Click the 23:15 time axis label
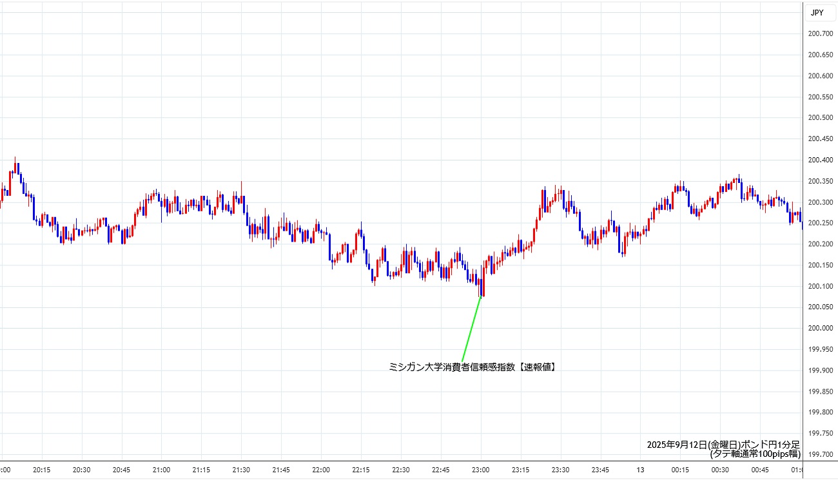Screen dimensions: 838x480 point(521,470)
